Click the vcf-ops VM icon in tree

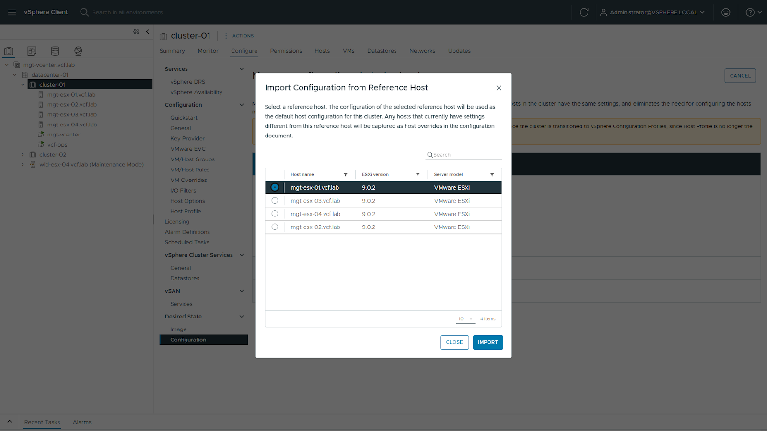pos(41,145)
